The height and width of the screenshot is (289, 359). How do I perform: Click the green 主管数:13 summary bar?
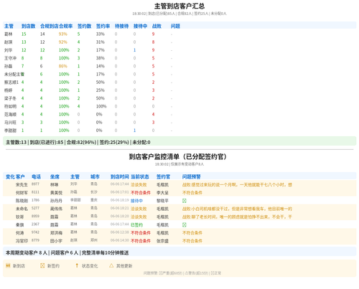pyautogui.click(x=179, y=141)
